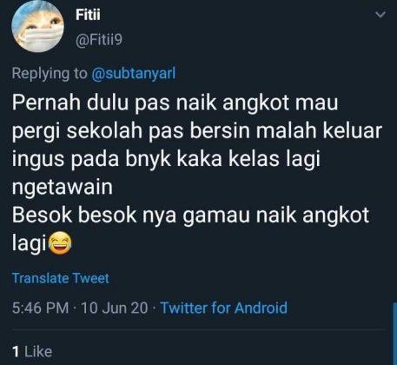Click the tweet line starting "Pernah dulu"
This screenshot has height=365, width=397.
pyautogui.click(x=175, y=103)
